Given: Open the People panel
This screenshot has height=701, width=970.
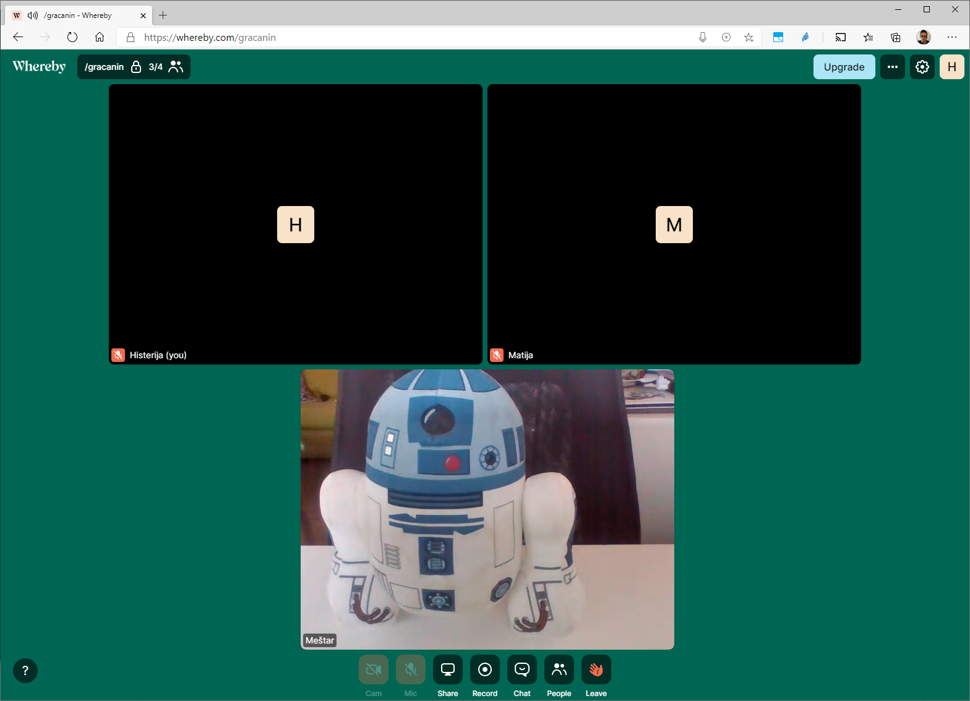Looking at the screenshot, I should point(559,669).
